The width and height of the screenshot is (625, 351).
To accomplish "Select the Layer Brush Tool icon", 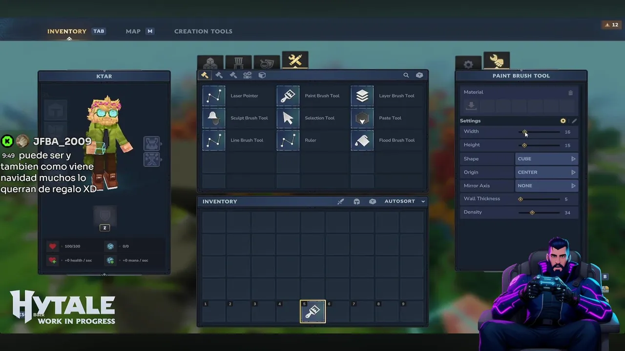I will pos(362,96).
